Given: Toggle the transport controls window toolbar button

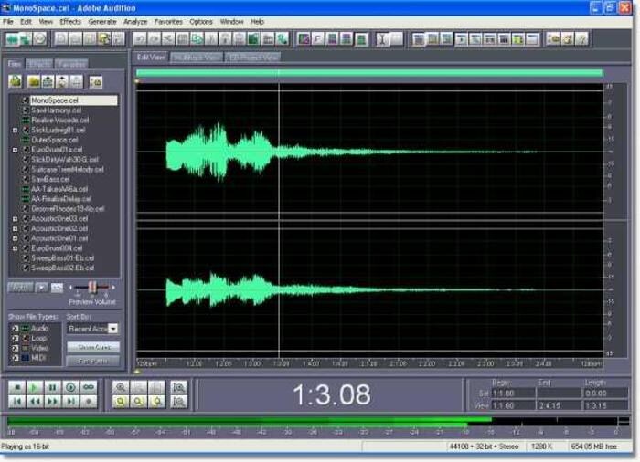Looking at the screenshot, I should (x=461, y=39).
